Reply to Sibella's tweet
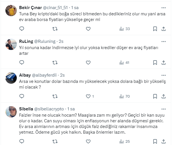Image resolution: width=176 pixels, height=145 pixels. point(22,141)
